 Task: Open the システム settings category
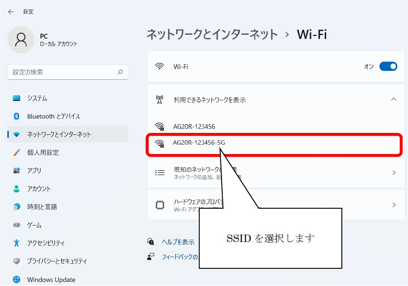click(x=37, y=98)
